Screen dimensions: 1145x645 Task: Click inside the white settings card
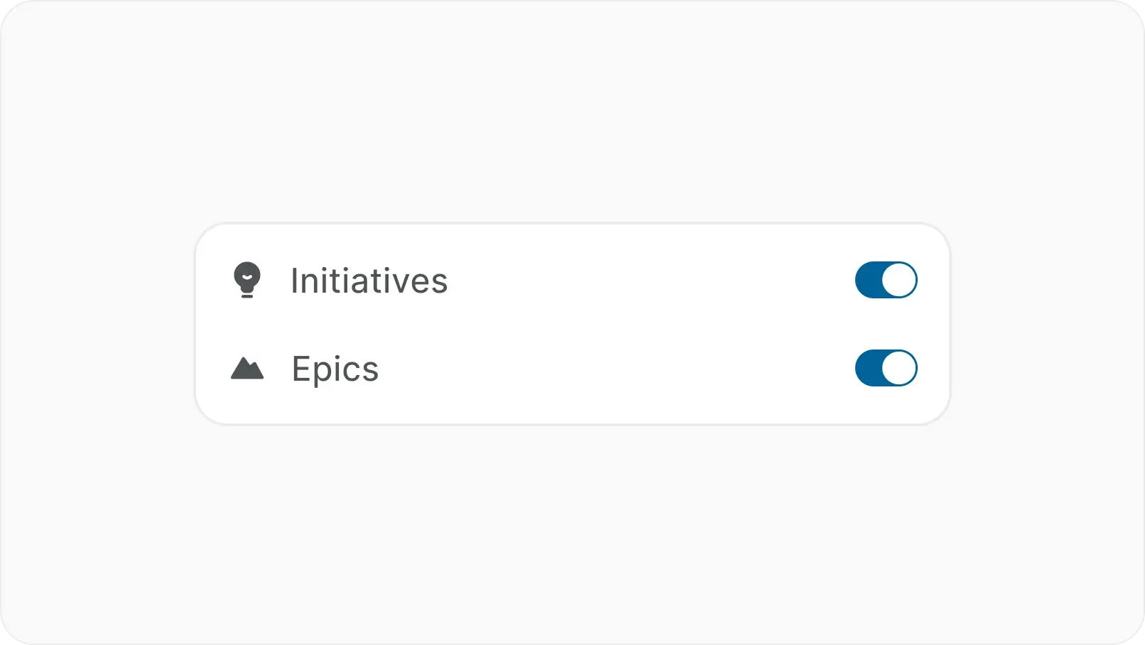click(572, 323)
